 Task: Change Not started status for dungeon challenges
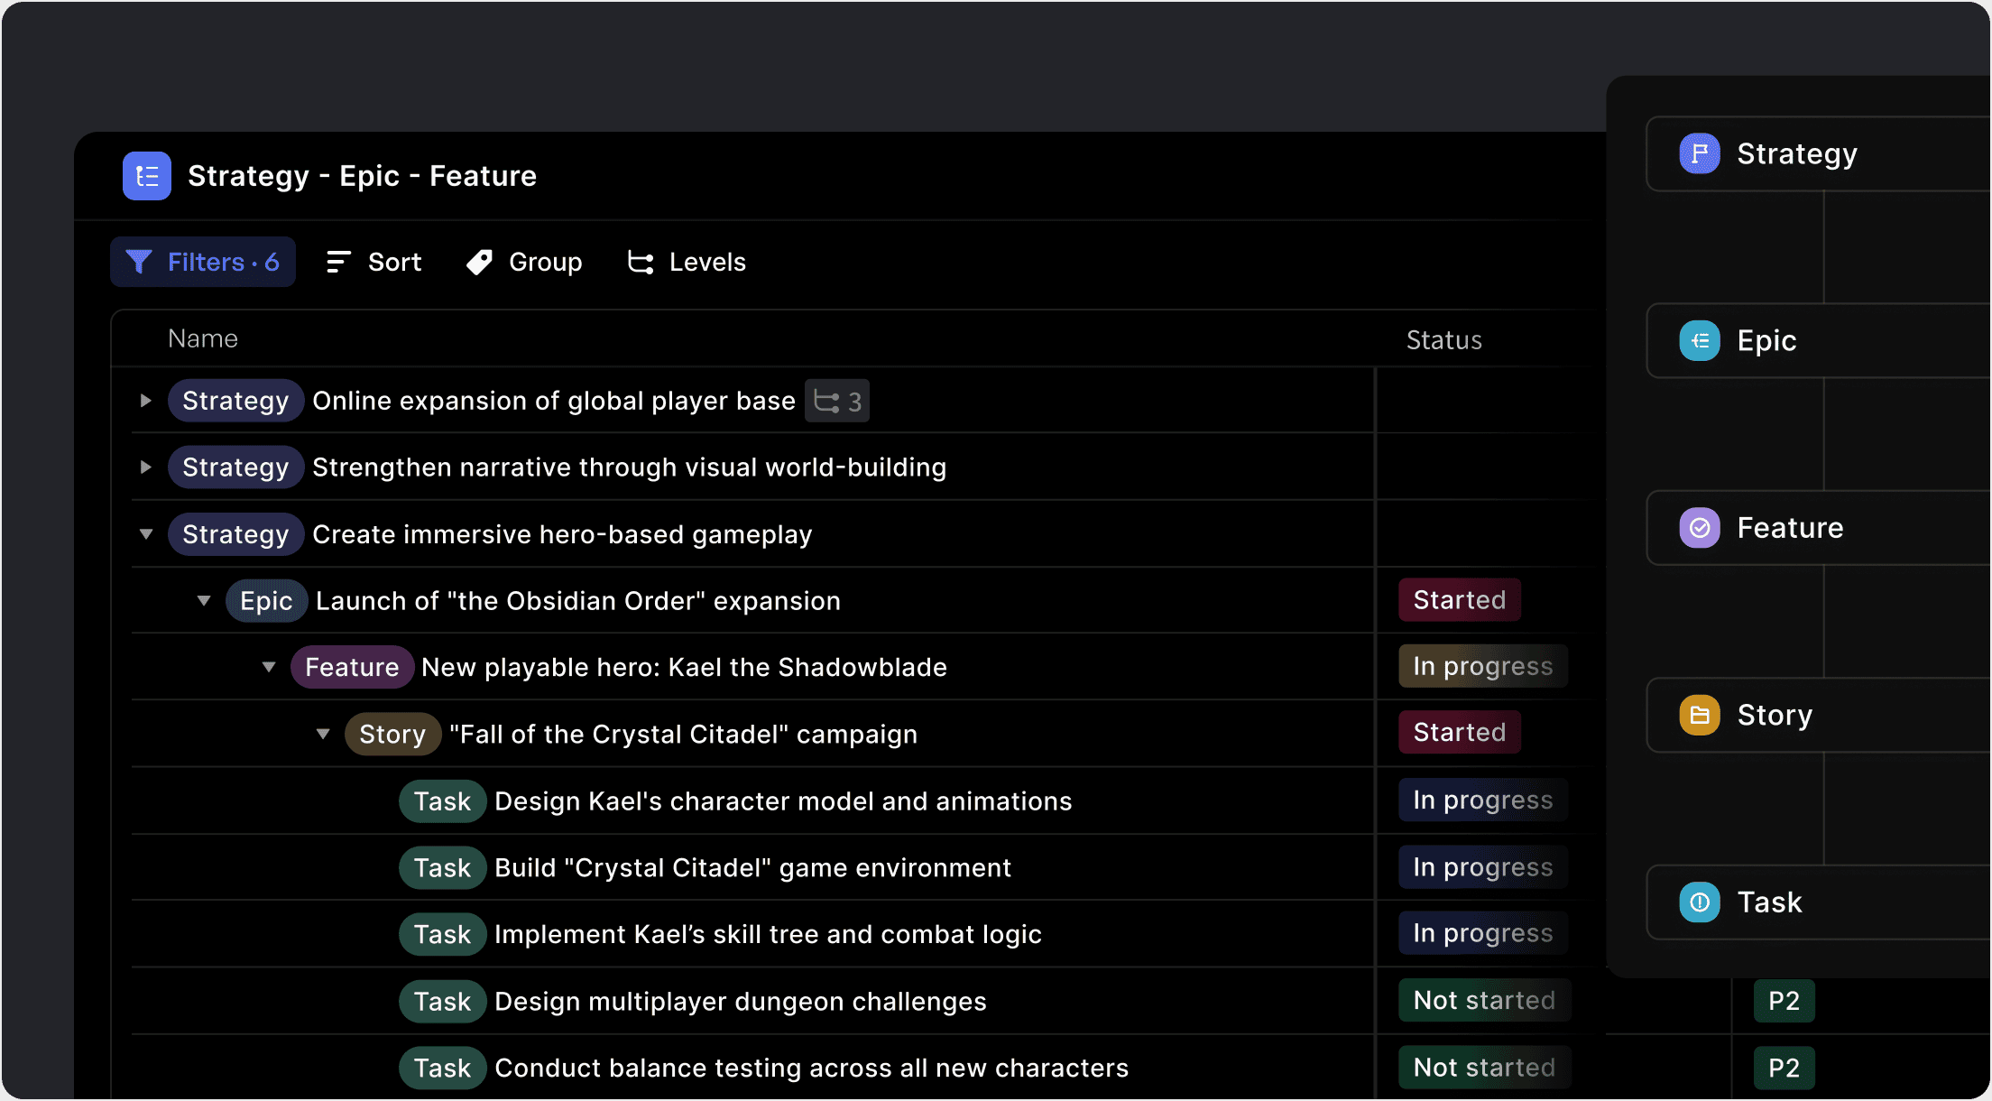click(x=1483, y=1001)
